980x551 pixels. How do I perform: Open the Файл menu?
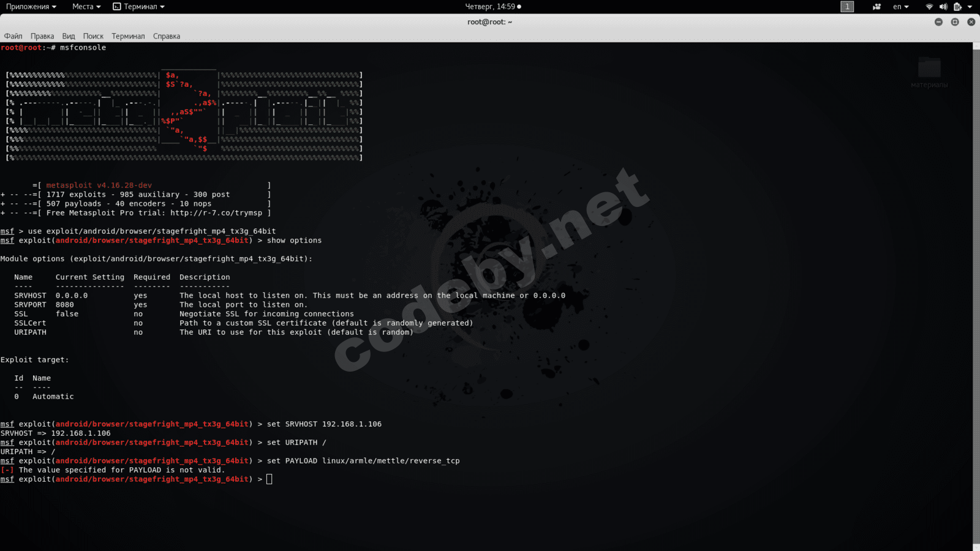pyautogui.click(x=13, y=36)
